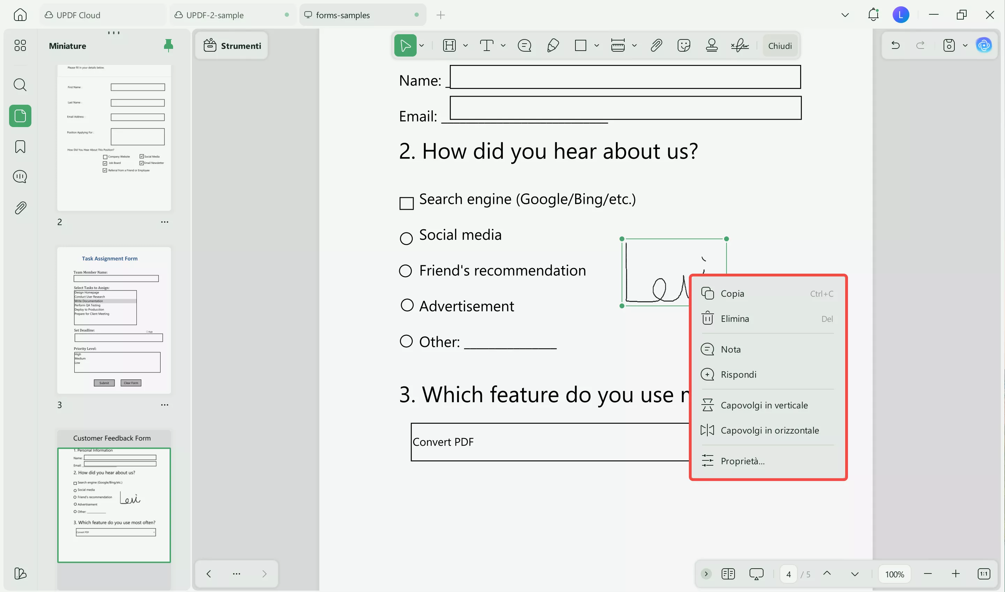Select the Advertisement radio option
Viewport: 1005px width, 592px height.
[x=407, y=305]
